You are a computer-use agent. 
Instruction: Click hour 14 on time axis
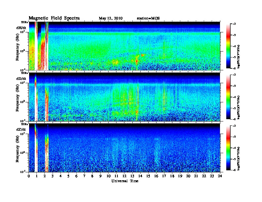(140, 176)
